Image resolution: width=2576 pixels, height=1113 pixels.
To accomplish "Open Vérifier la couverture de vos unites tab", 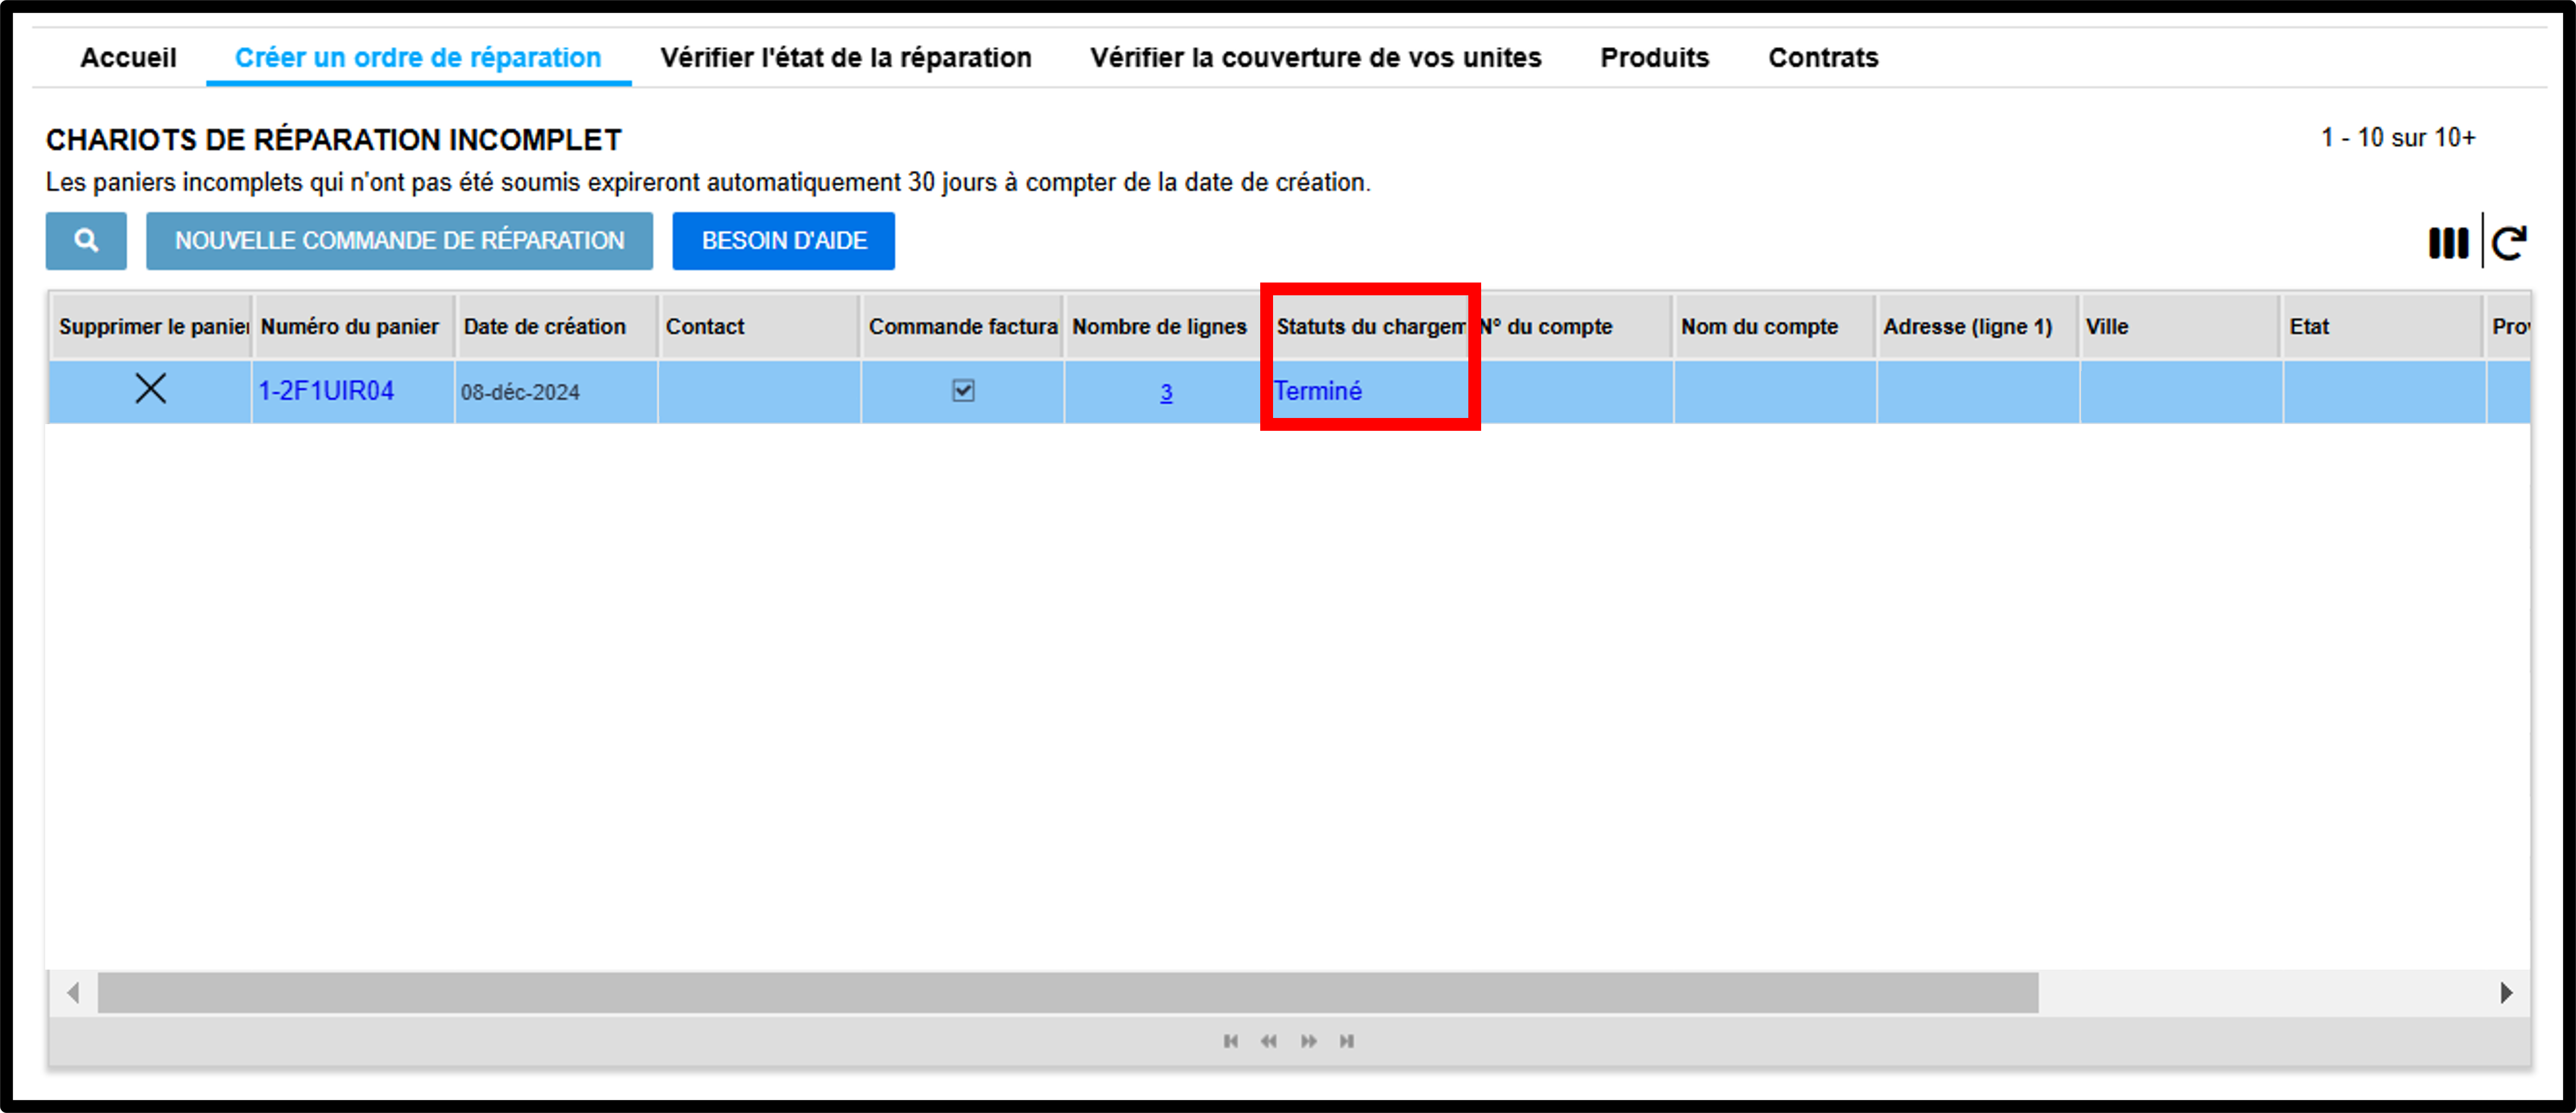I will point(1316,58).
